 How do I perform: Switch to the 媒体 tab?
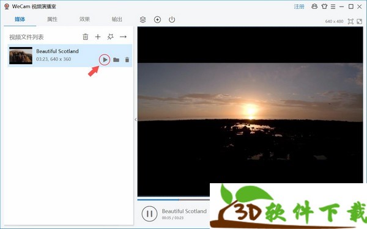point(20,19)
